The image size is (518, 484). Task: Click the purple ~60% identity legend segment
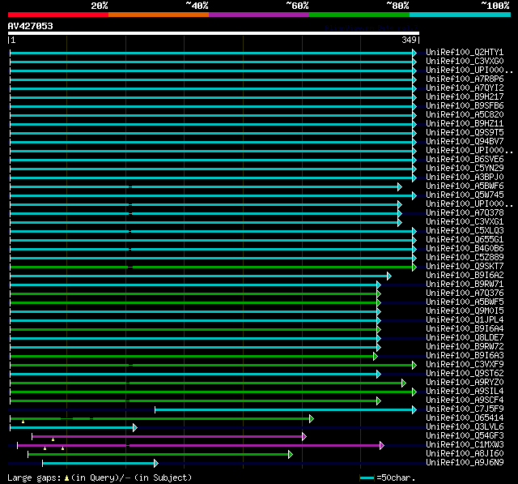pyautogui.click(x=258, y=15)
